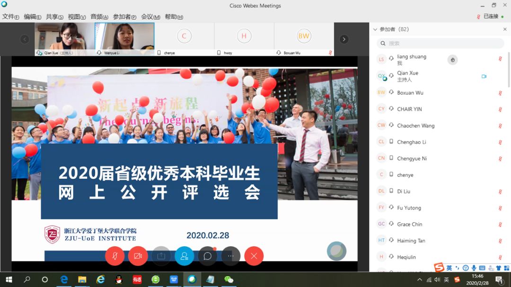Open the 参加者(P) menu
Image resolution: width=511 pixels, height=287 pixels.
coord(124,17)
